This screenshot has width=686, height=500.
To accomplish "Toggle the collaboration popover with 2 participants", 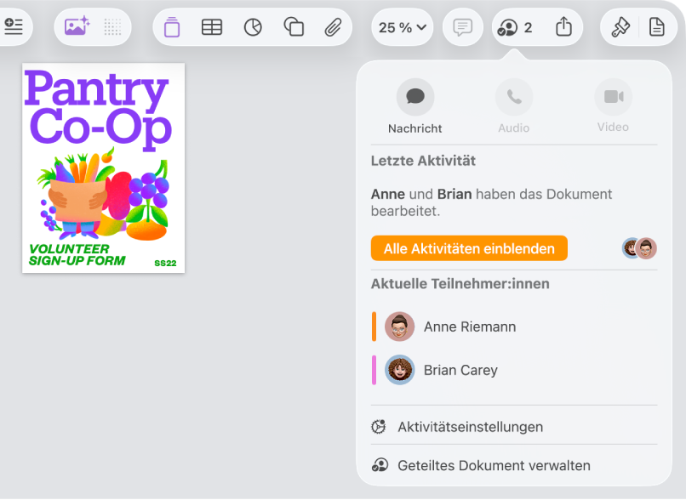I will coord(514,27).
